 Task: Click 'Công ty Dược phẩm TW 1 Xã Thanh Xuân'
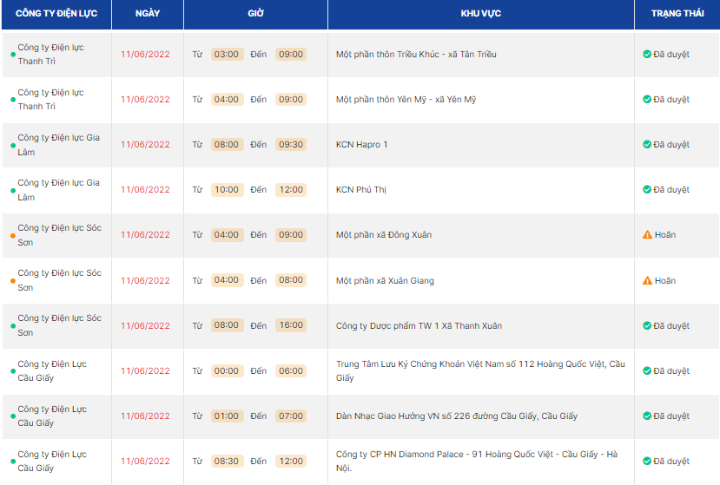(419, 325)
